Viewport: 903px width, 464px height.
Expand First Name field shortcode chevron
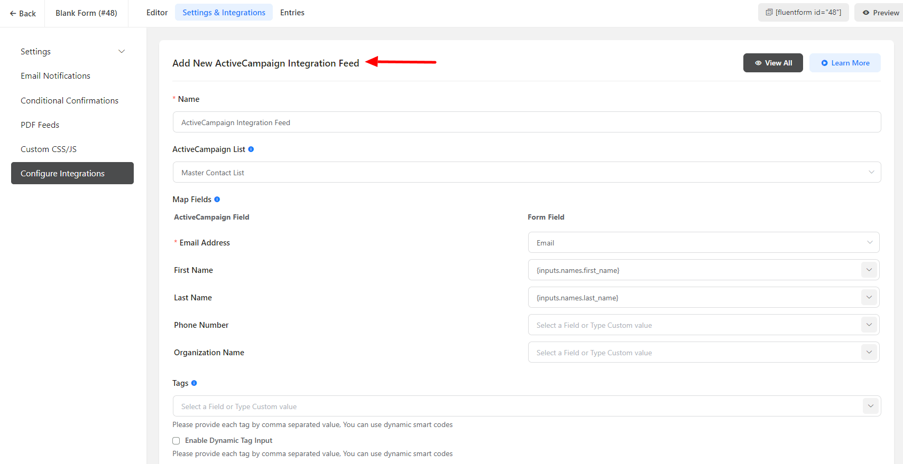click(x=869, y=270)
